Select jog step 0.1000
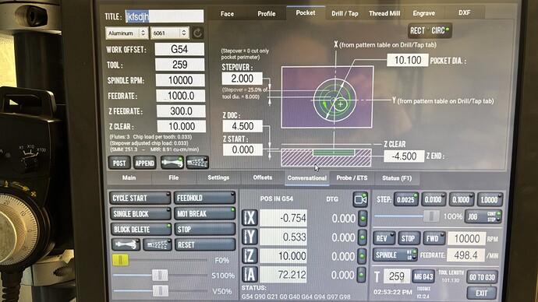The height and width of the screenshot is (302, 538). click(x=462, y=199)
